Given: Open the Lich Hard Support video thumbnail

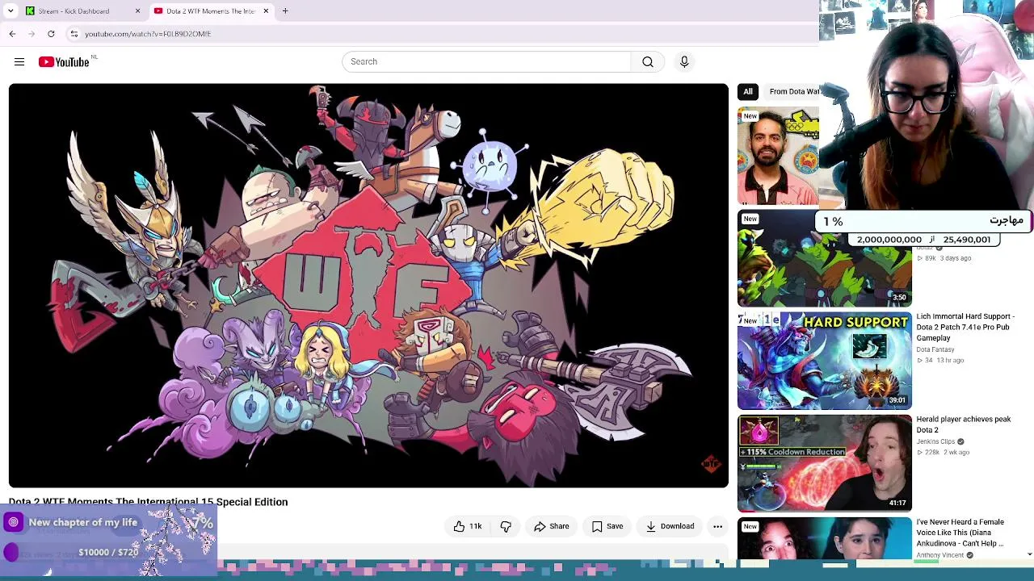Looking at the screenshot, I should tap(825, 361).
